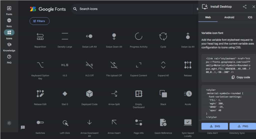Select the Switches icon
This screenshot has width=256, height=139.
[40, 122]
